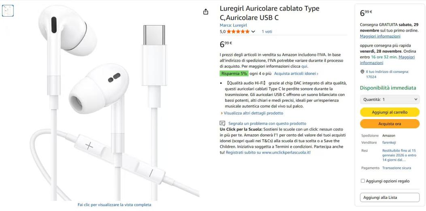Open Segnala un problema con questo prodotto
Screen dimensions: 426x211
pyautogui.click(x=267, y=123)
